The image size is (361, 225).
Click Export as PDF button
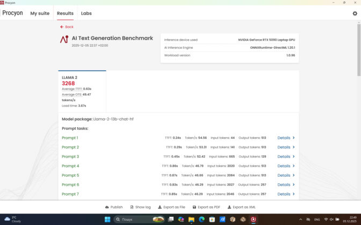coord(206,207)
